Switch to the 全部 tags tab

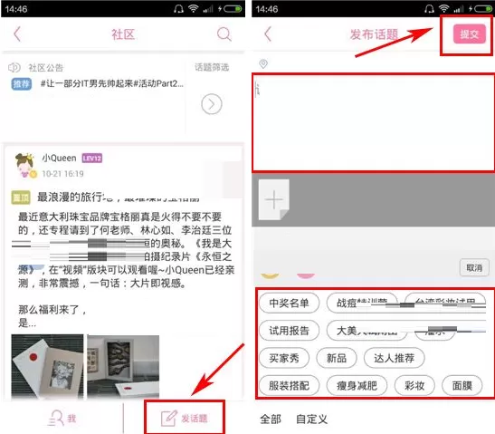click(x=271, y=420)
